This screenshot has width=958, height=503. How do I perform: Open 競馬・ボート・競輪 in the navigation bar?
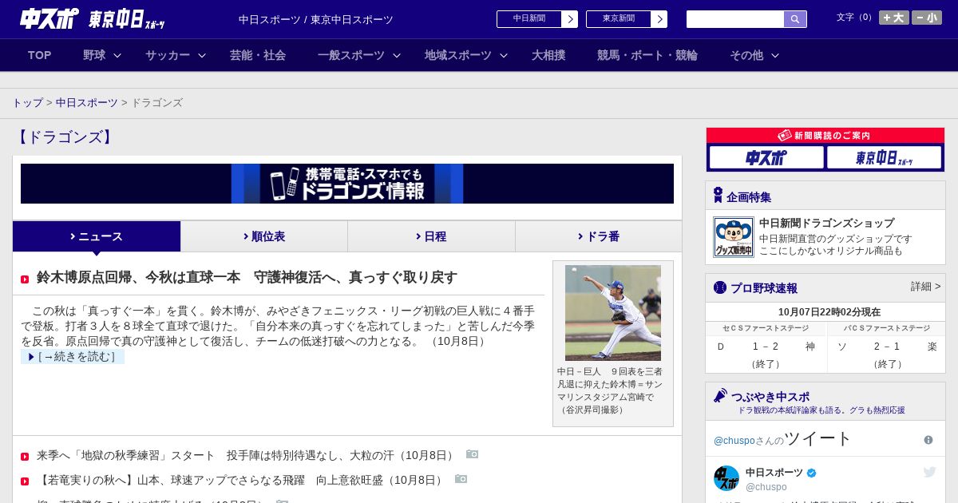(x=647, y=55)
